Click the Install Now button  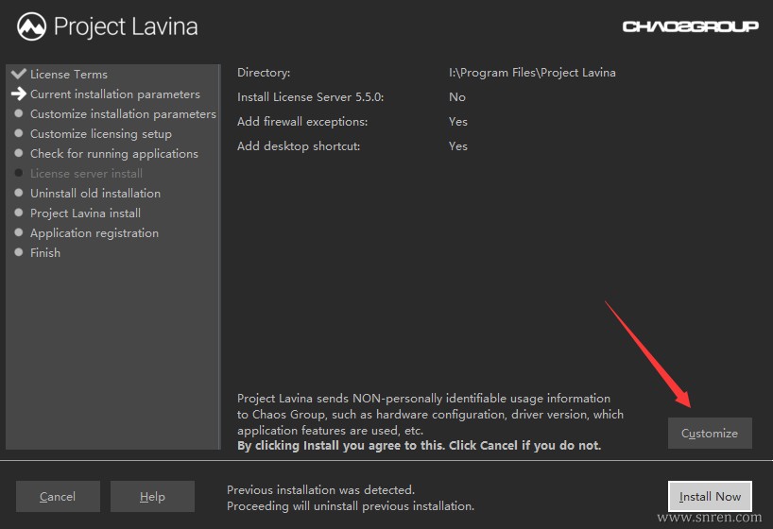[x=710, y=497]
